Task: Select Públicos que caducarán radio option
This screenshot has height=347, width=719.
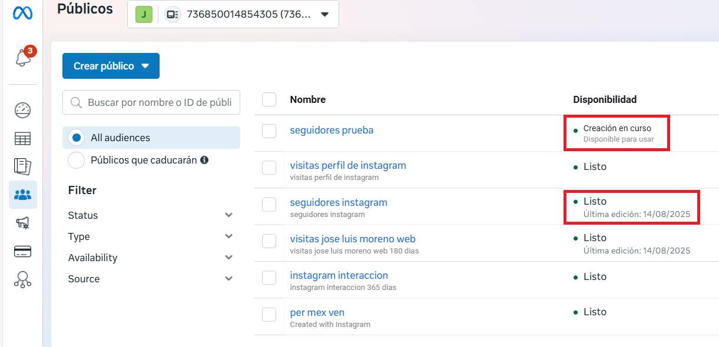Action: click(76, 160)
